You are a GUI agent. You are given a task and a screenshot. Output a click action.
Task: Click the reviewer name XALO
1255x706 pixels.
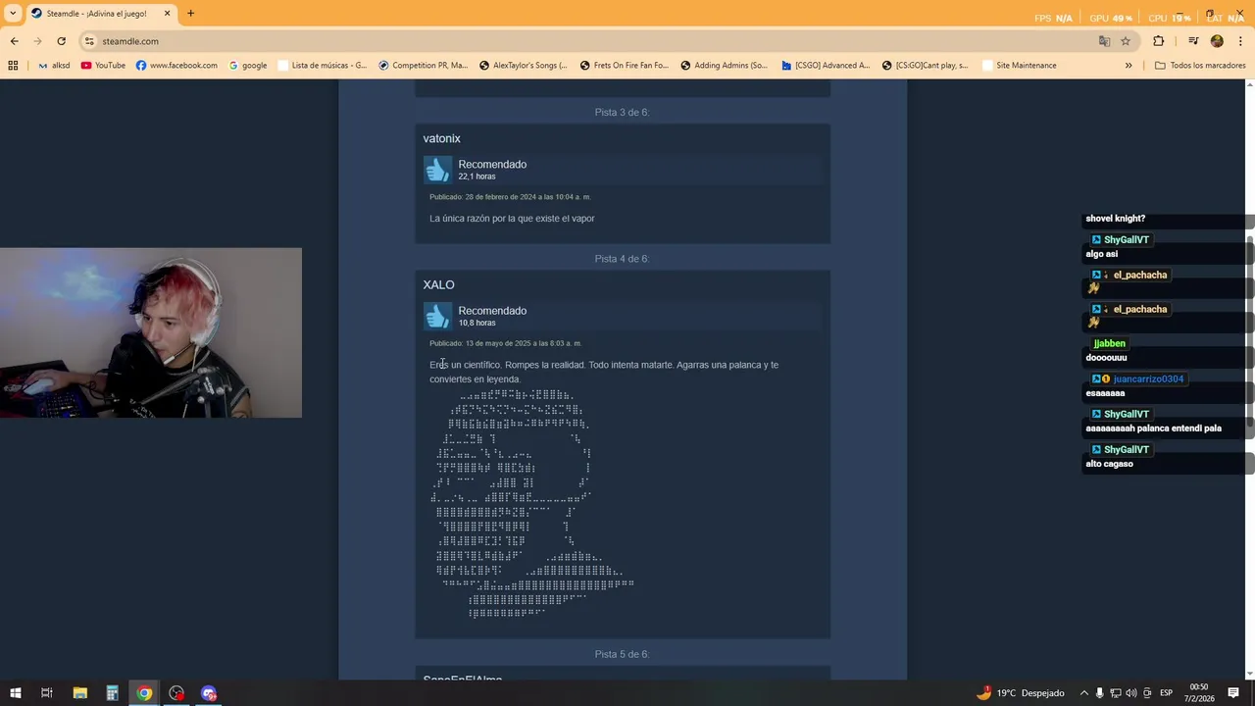438,284
